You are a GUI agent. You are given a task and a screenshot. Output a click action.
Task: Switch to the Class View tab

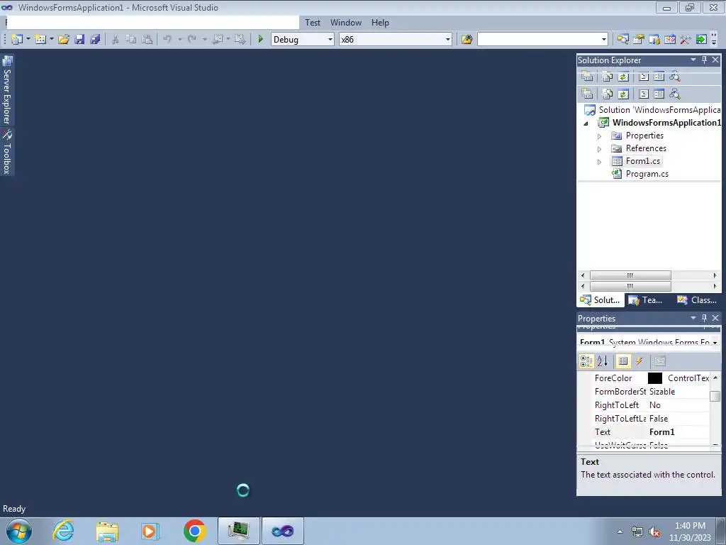(697, 300)
